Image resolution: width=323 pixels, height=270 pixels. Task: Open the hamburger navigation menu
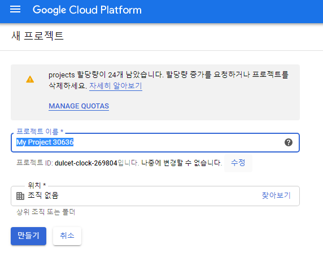(15, 9)
